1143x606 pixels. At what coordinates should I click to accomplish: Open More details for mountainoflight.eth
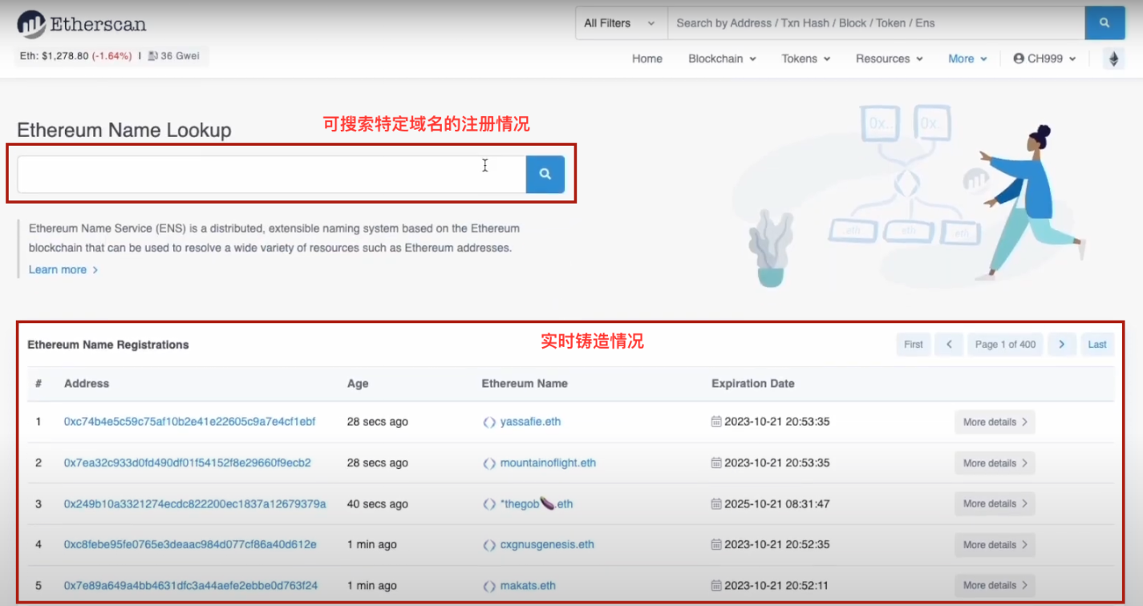point(995,463)
